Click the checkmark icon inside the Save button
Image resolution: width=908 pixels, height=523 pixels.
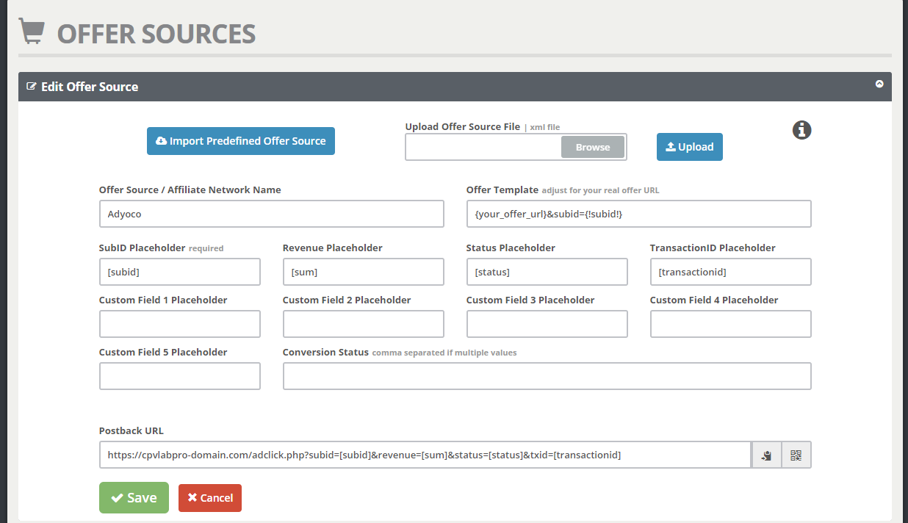pyautogui.click(x=118, y=497)
